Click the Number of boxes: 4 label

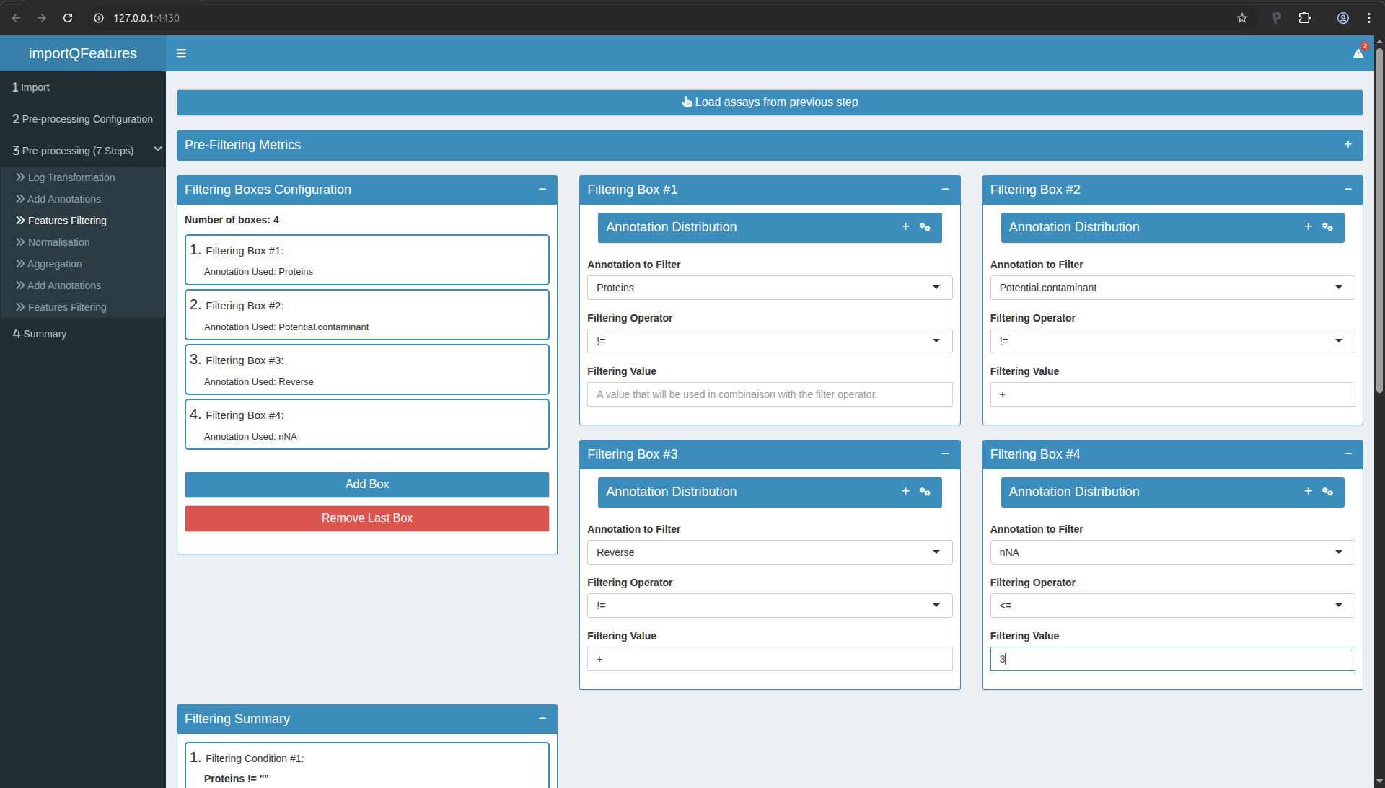point(232,220)
